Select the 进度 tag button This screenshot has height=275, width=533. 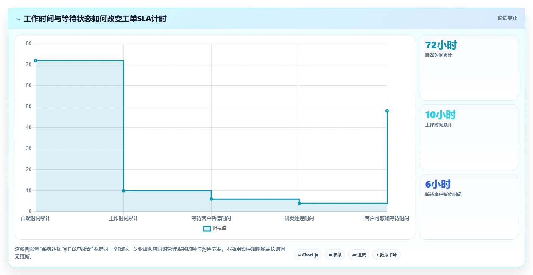coord(359,255)
